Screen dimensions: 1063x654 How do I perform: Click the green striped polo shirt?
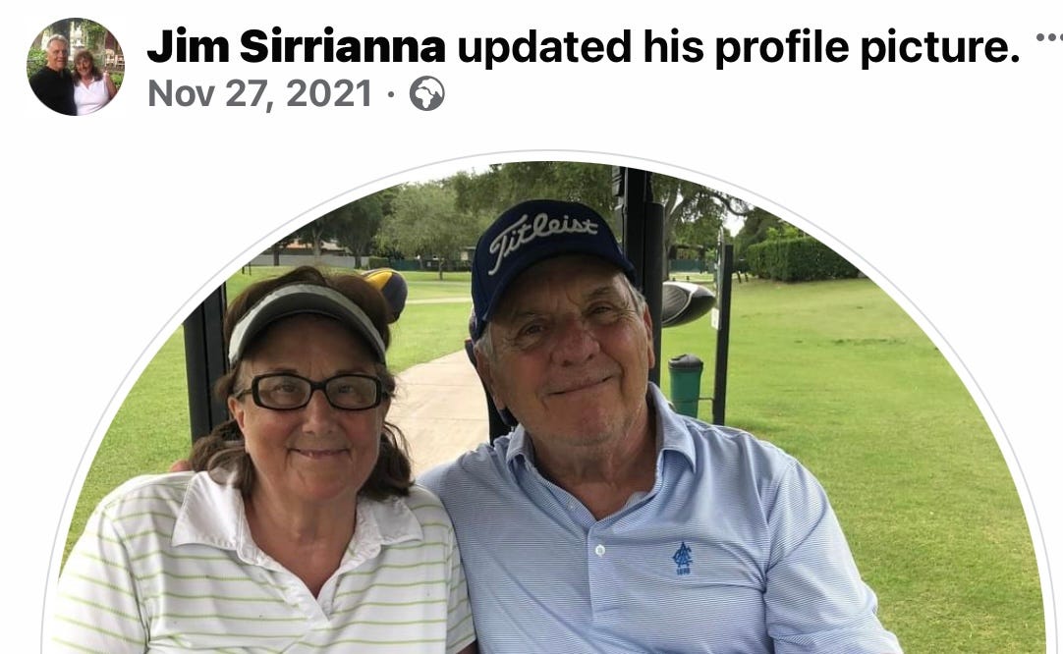pos(264,570)
